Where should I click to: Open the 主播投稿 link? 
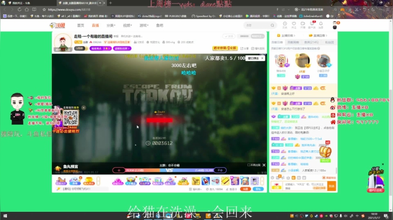(x=286, y=35)
